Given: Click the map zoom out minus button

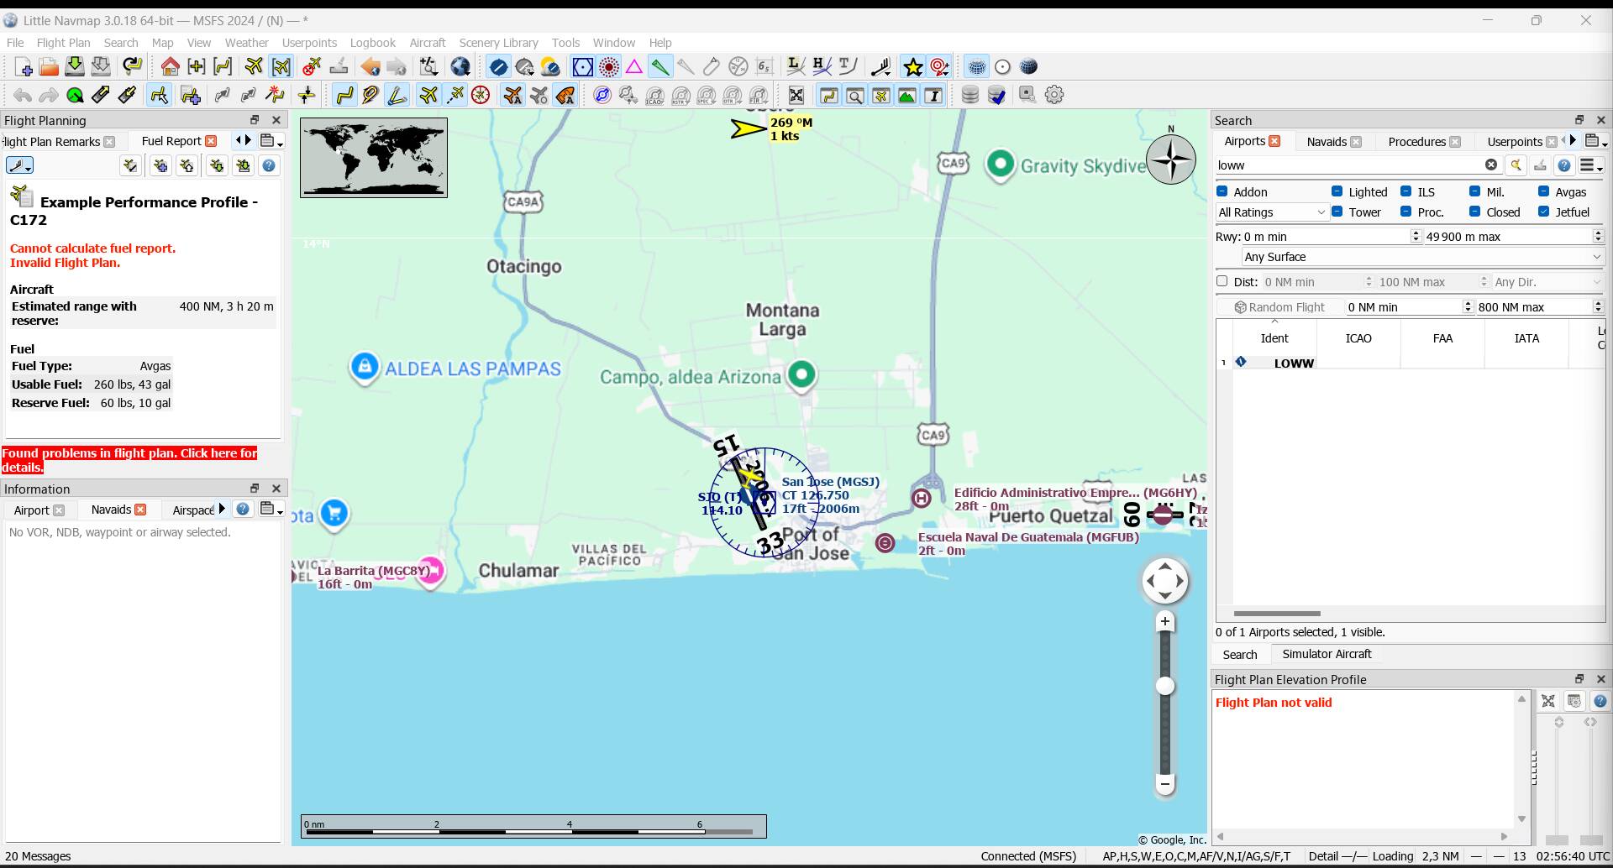Looking at the screenshot, I should coord(1164,784).
